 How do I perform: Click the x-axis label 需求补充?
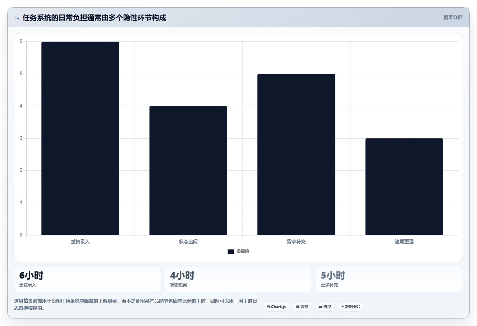click(296, 242)
